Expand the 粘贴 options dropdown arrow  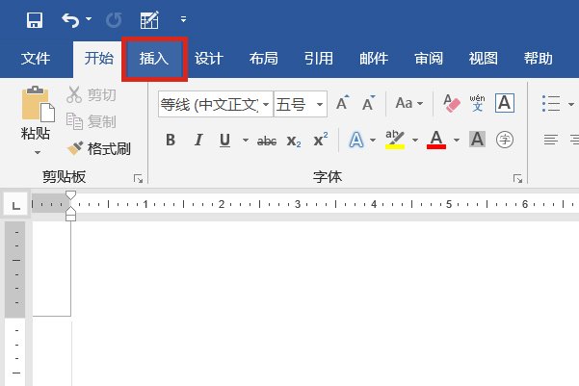[x=38, y=152]
